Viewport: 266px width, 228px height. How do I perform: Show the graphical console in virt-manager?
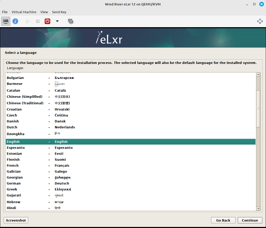5,21
